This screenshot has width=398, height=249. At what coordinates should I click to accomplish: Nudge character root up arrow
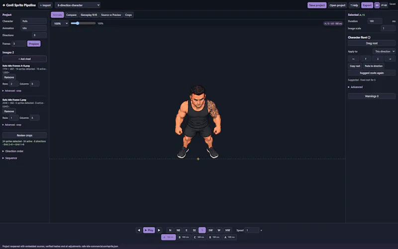point(366,59)
